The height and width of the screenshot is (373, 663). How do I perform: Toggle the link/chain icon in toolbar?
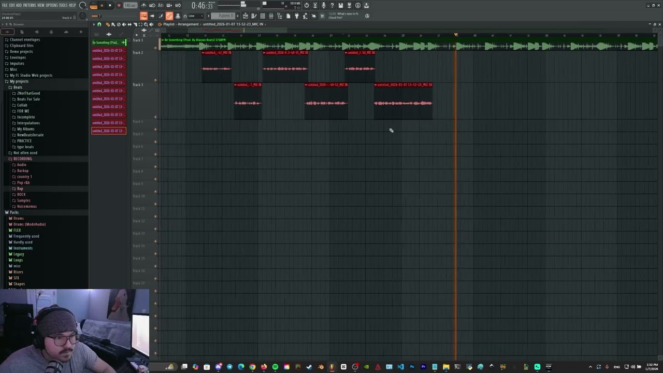pos(169,16)
